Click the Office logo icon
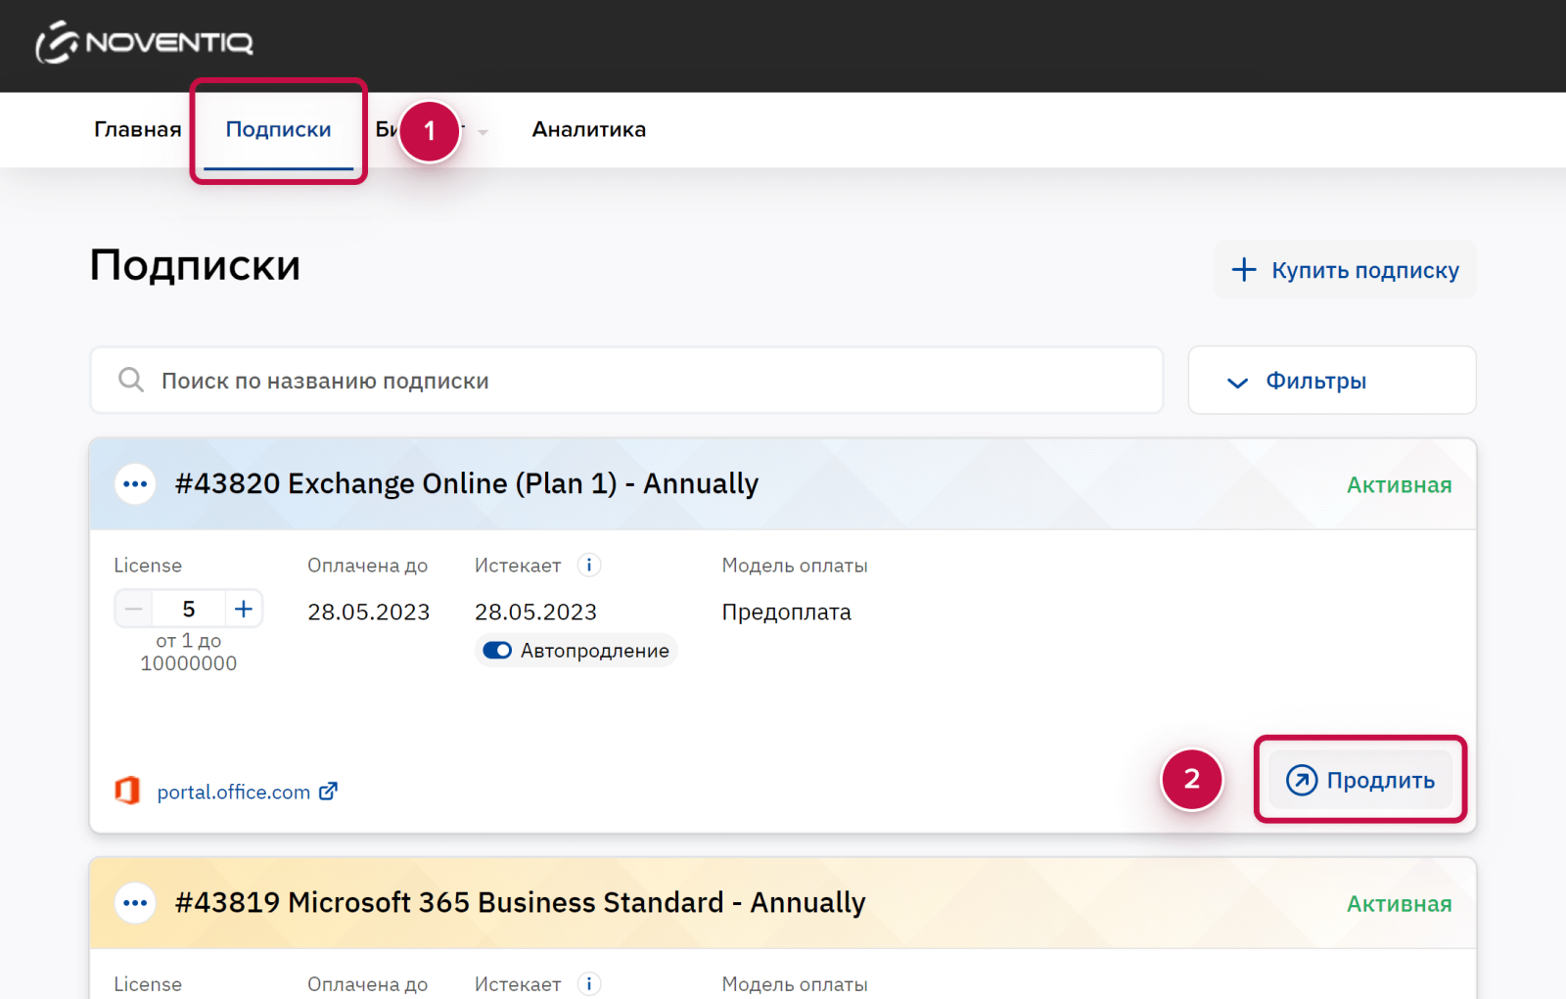The width and height of the screenshot is (1566, 999). click(128, 791)
